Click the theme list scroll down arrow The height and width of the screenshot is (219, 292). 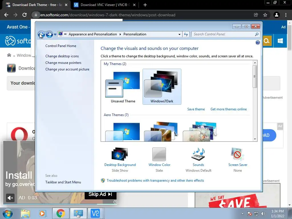pos(255,139)
